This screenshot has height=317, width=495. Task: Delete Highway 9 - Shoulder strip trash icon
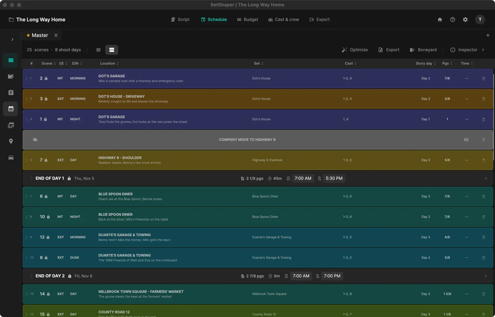(484, 160)
